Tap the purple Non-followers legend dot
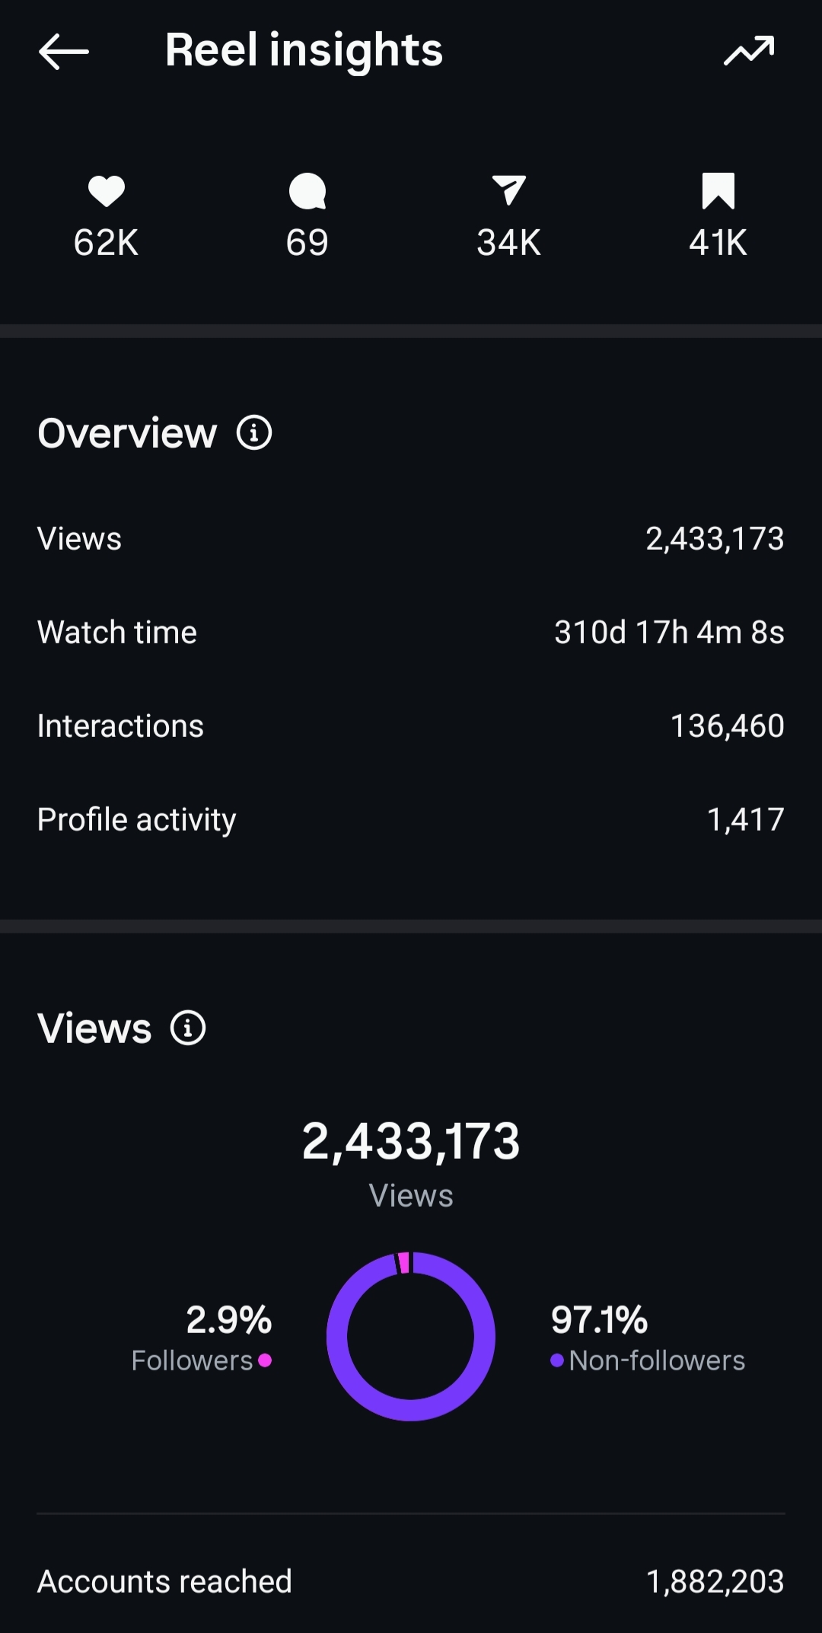Viewport: 822px width, 1633px height. [x=557, y=1360]
